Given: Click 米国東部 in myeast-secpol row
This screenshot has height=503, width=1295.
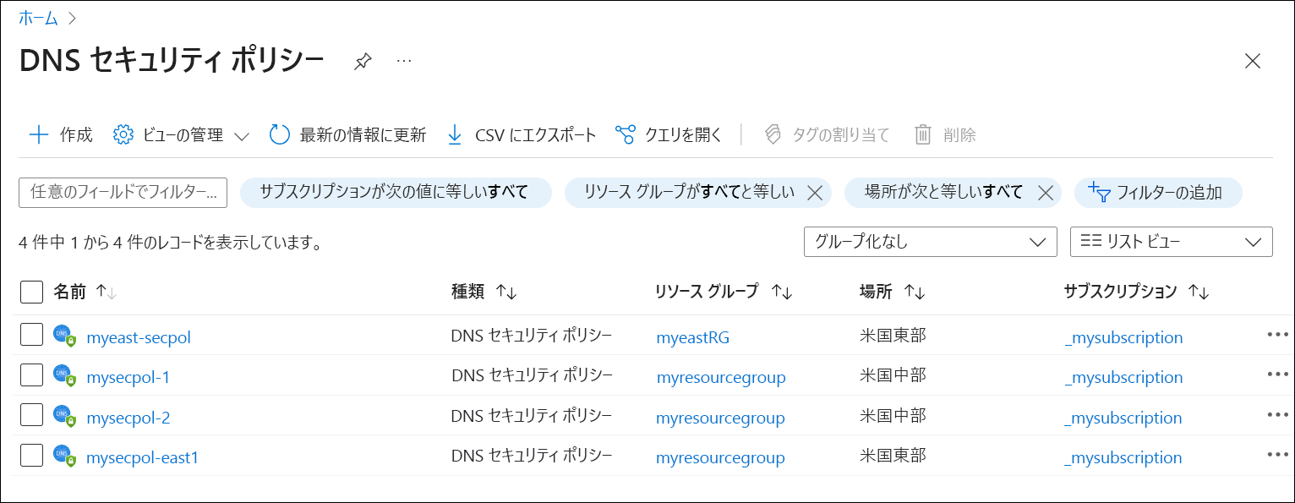Looking at the screenshot, I should 893,336.
